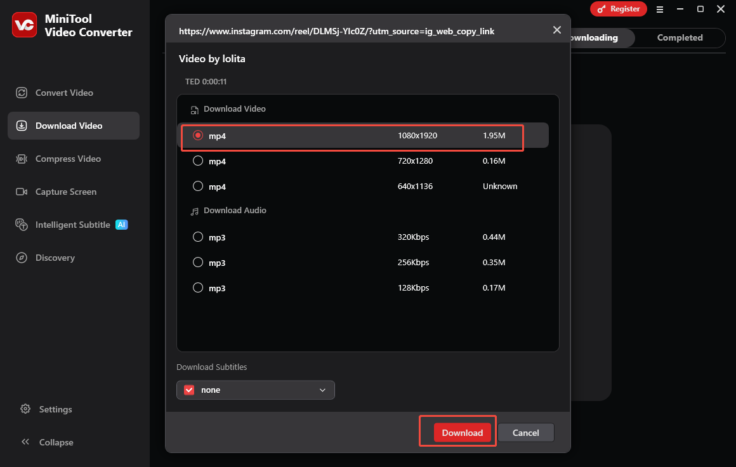Open the Capture Screen feature
This screenshot has height=467, width=736.
click(x=67, y=192)
